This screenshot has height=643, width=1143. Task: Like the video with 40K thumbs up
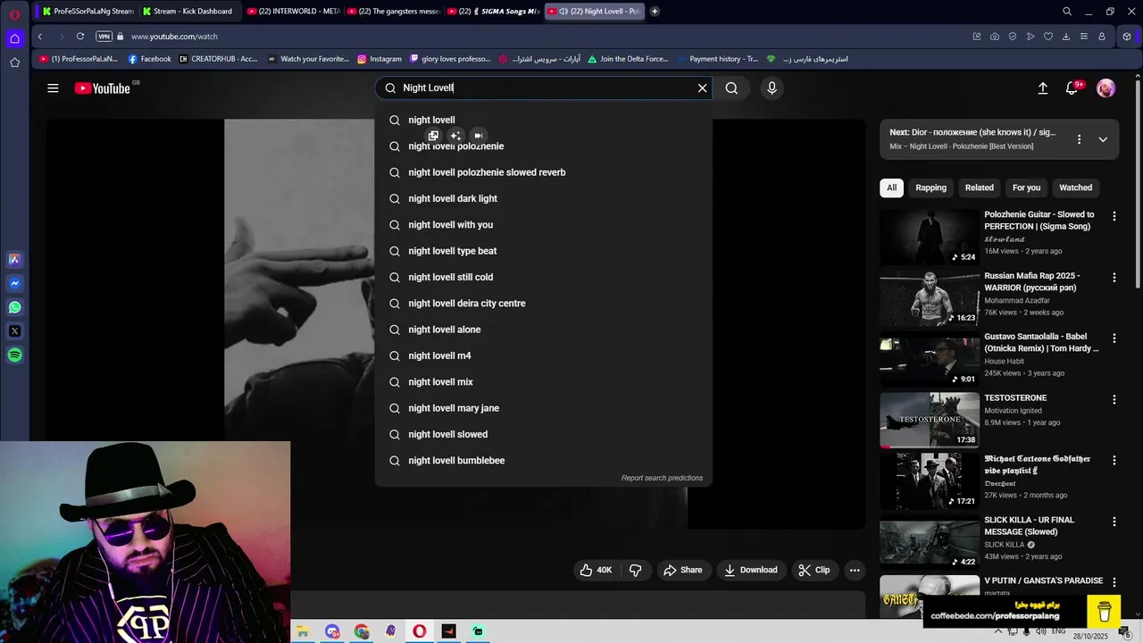pyautogui.click(x=596, y=570)
